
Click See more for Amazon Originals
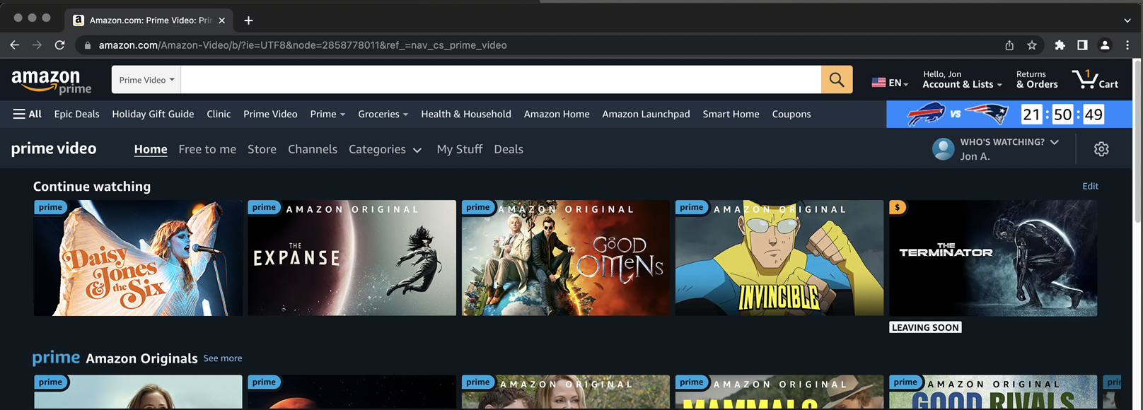click(223, 358)
